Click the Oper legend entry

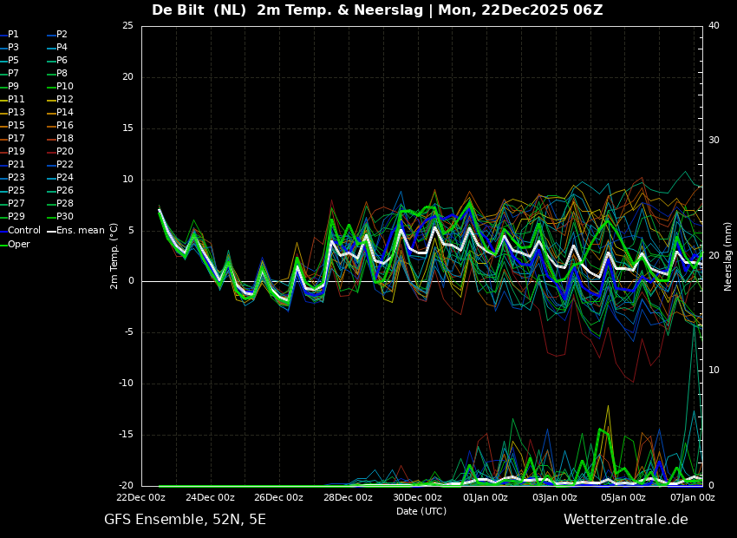(19, 245)
